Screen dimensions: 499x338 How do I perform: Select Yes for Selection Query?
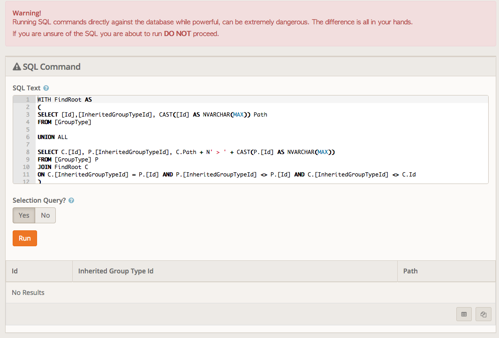24,215
